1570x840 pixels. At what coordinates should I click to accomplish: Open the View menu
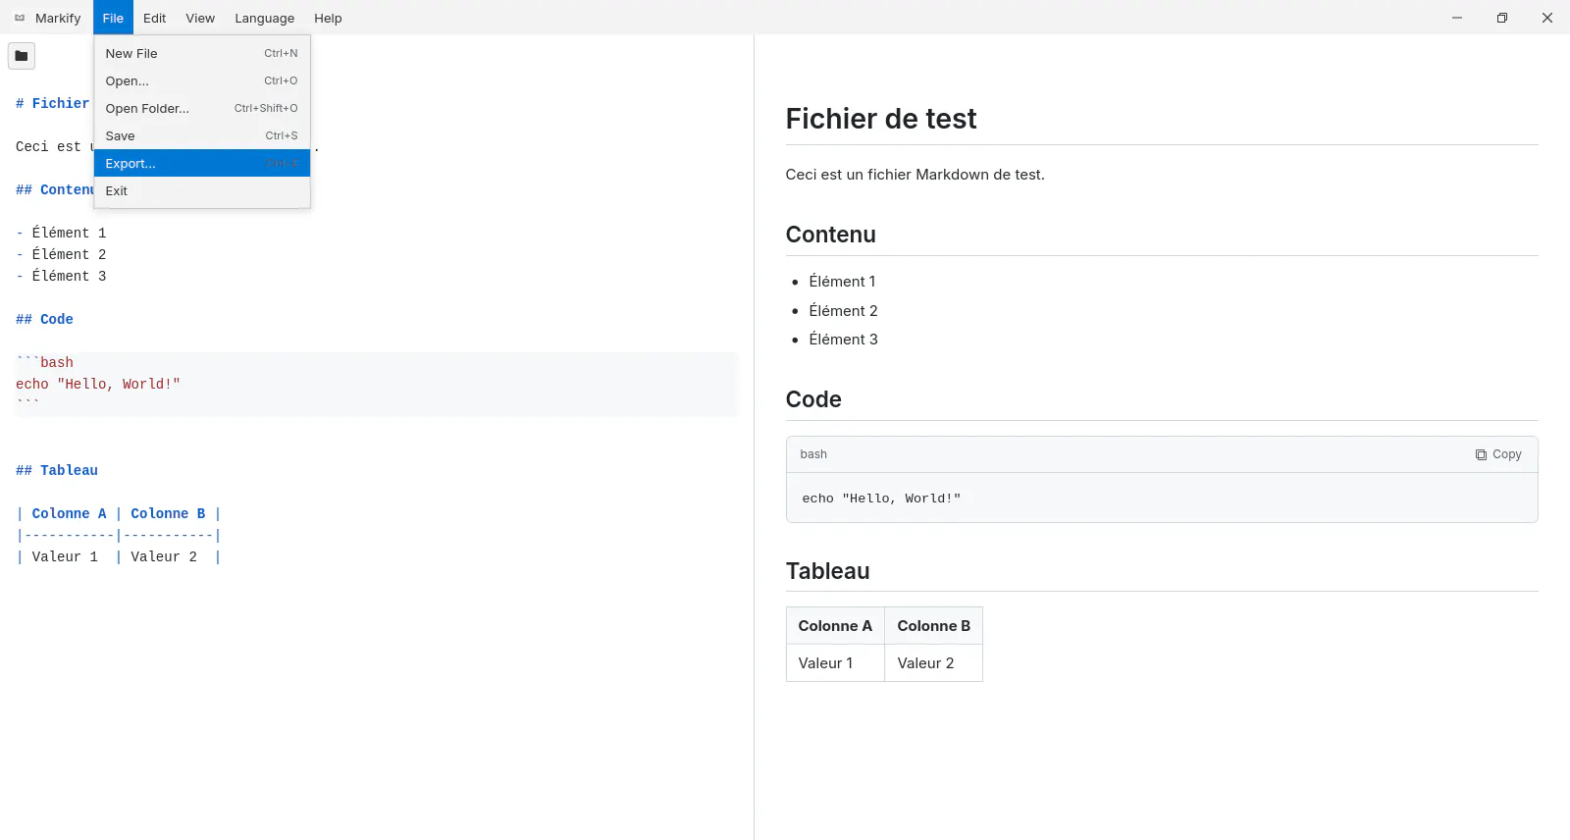pyautogui.click(x=200, y=18)
